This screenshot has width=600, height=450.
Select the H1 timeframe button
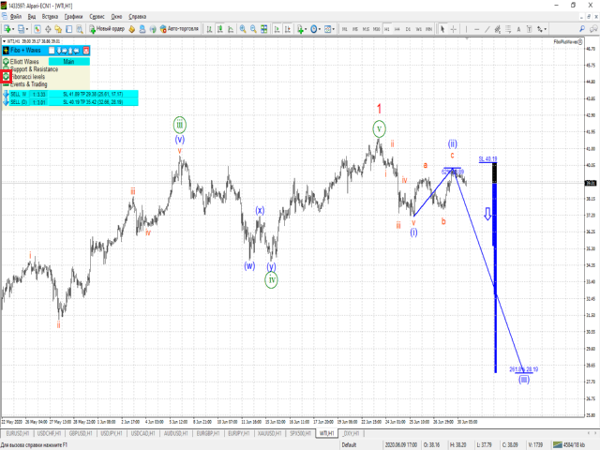tap(387, 29)
